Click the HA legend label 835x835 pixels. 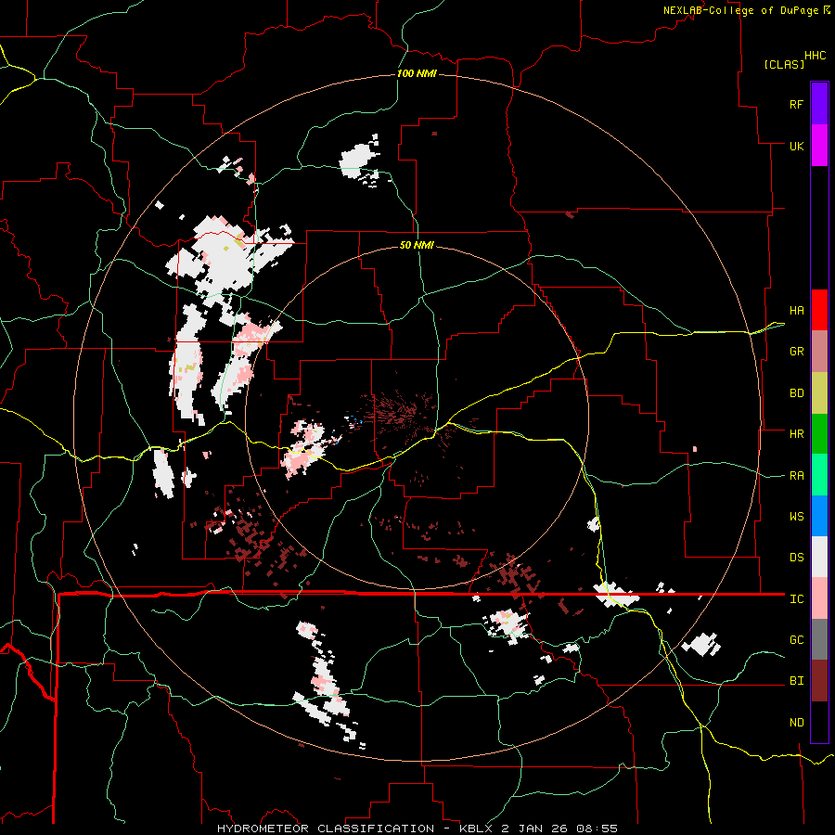click(797, 311)
